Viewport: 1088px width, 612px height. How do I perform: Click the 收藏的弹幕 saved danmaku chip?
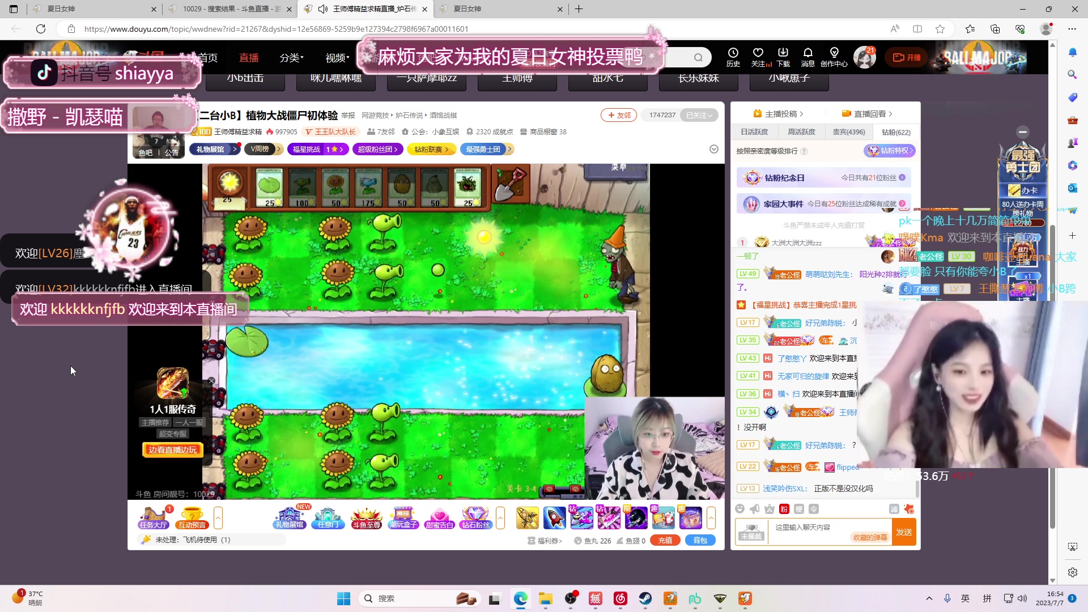[870, 537]
